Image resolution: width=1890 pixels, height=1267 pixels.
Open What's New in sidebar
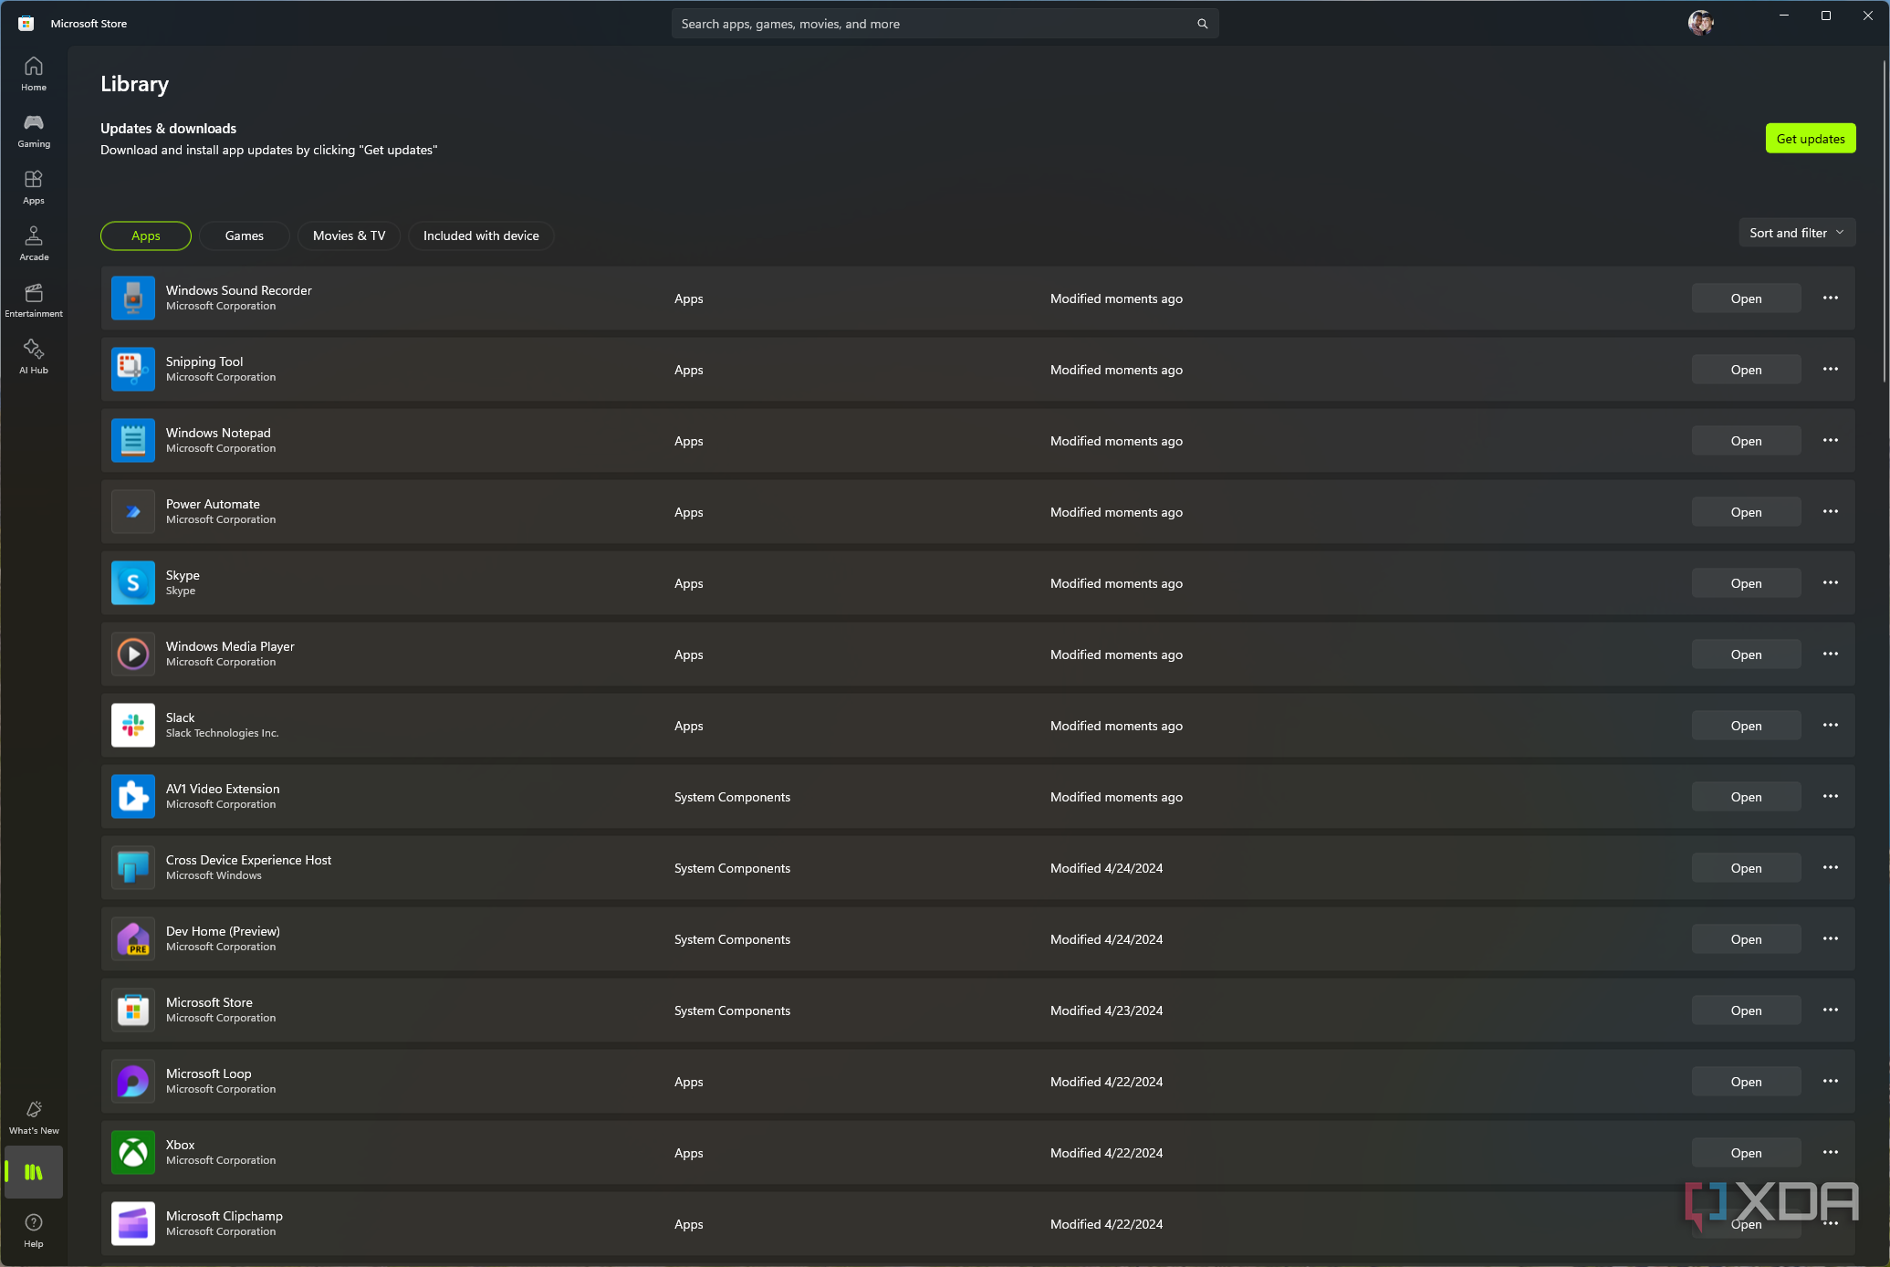(x=34, y=1117)
